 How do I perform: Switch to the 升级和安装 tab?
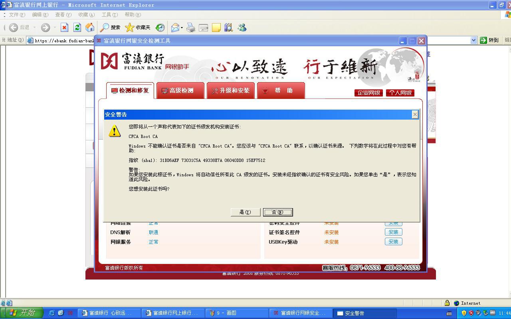[231, 91]
